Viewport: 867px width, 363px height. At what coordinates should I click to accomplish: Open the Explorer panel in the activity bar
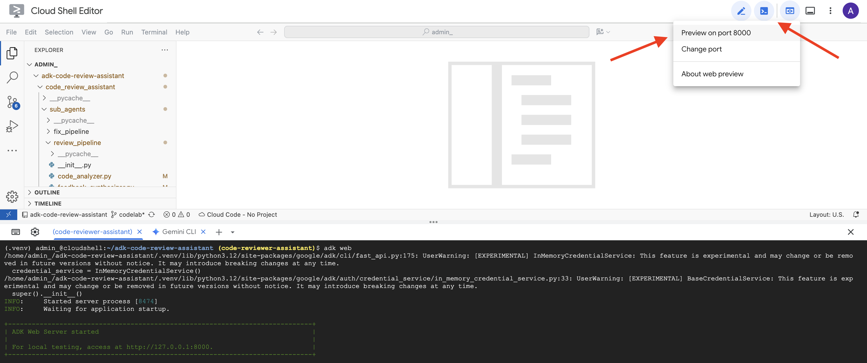pyautogui.click(x=12, y=53)
